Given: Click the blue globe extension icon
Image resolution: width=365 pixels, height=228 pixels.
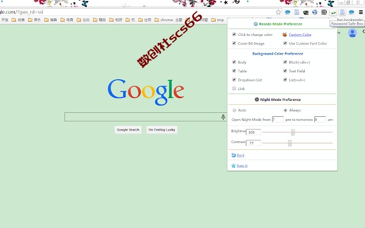Looking at the screenshot, I should click(x=315, y=12).
